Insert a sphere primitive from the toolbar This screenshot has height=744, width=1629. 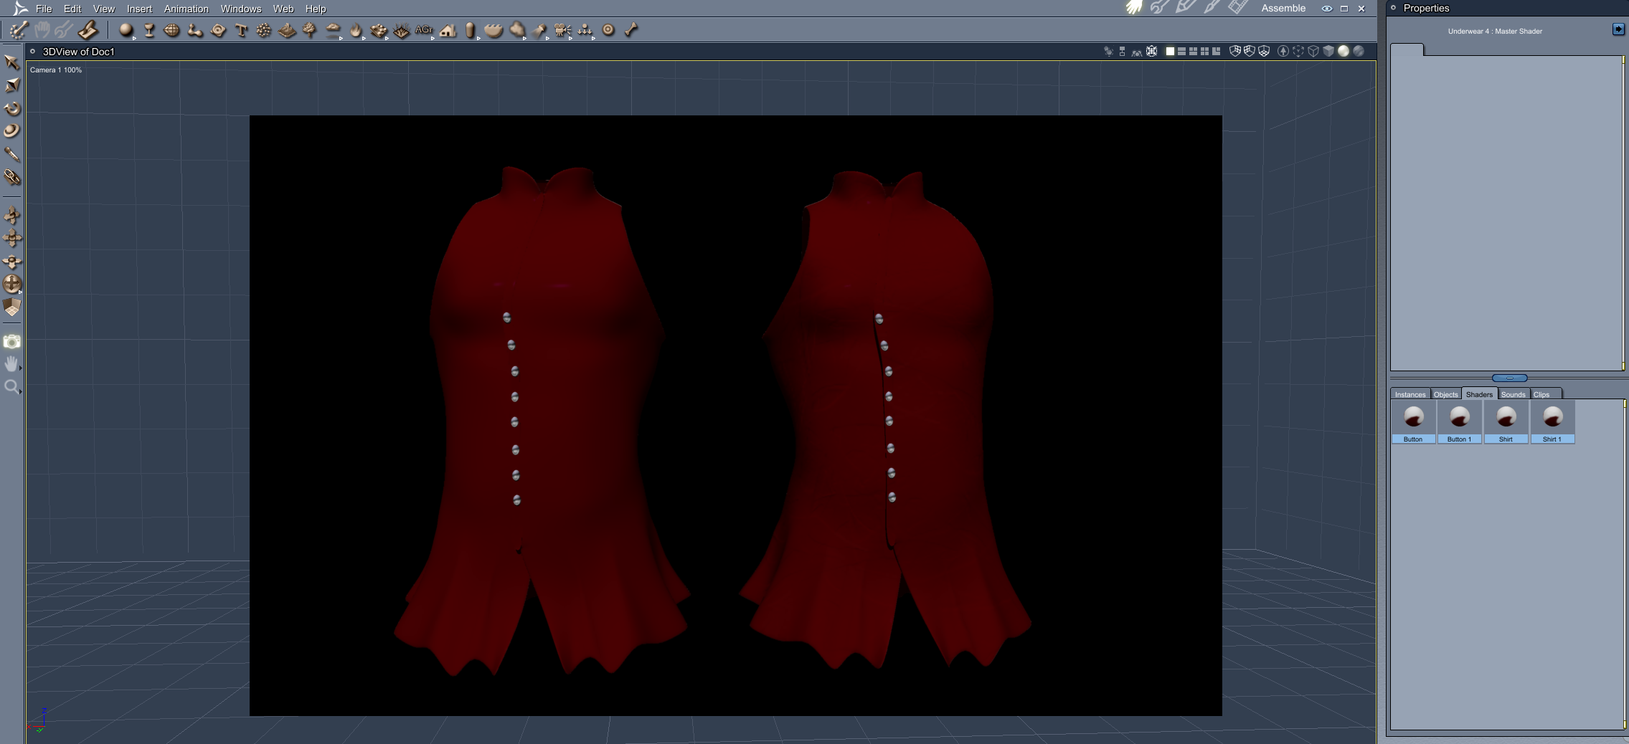pyautogui.click(x=126, y=30)
